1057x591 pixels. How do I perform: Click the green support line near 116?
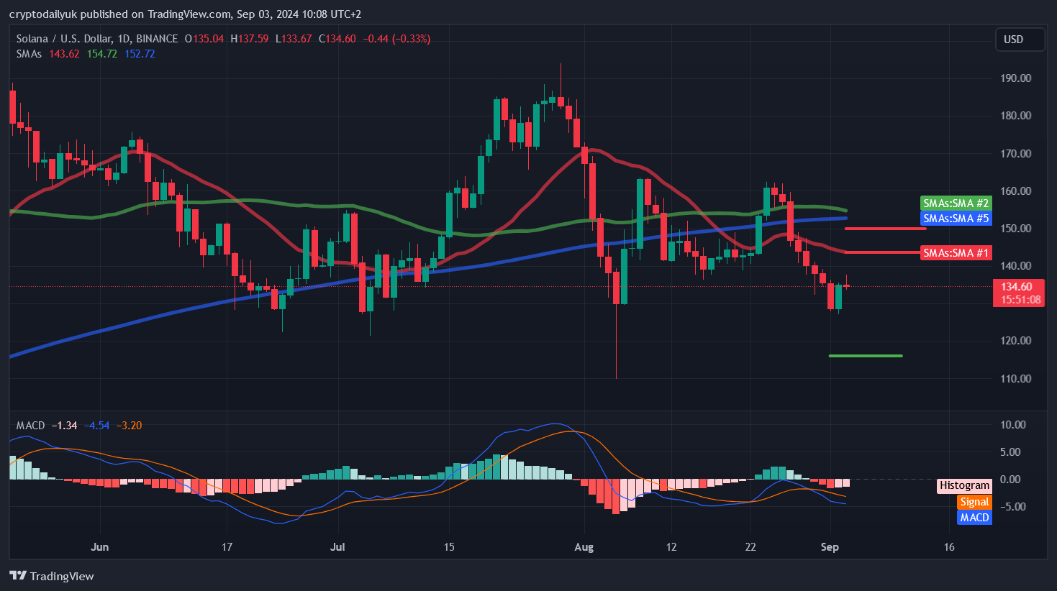865,356
